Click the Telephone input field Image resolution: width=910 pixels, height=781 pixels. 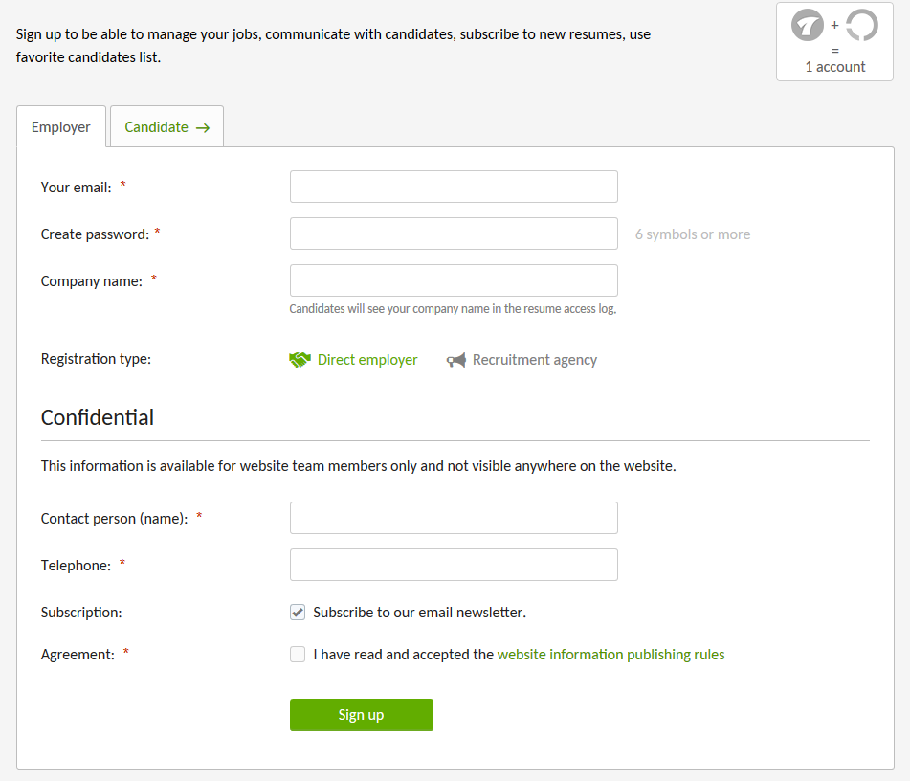point(454,565)
